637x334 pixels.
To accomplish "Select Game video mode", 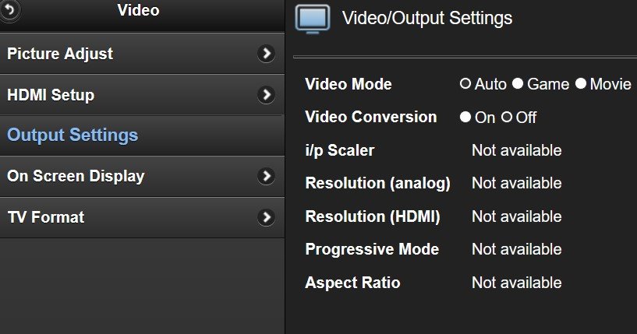I will (518, 84).
